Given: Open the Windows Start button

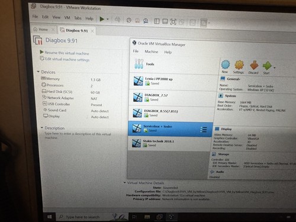Looking at the screenshot, I should (x=50, y=217).
